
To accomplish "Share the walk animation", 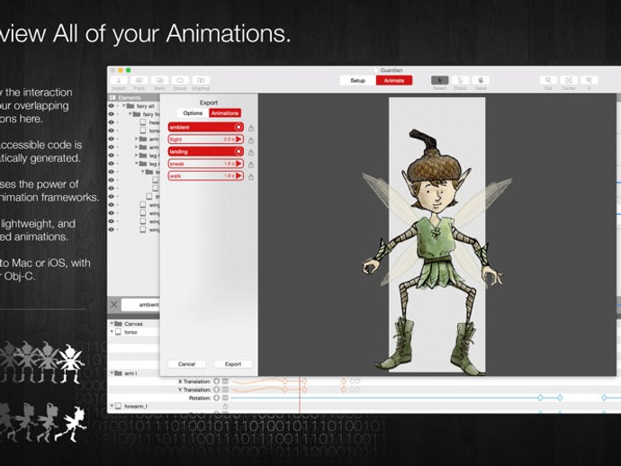I will click(x=251, y=176).
